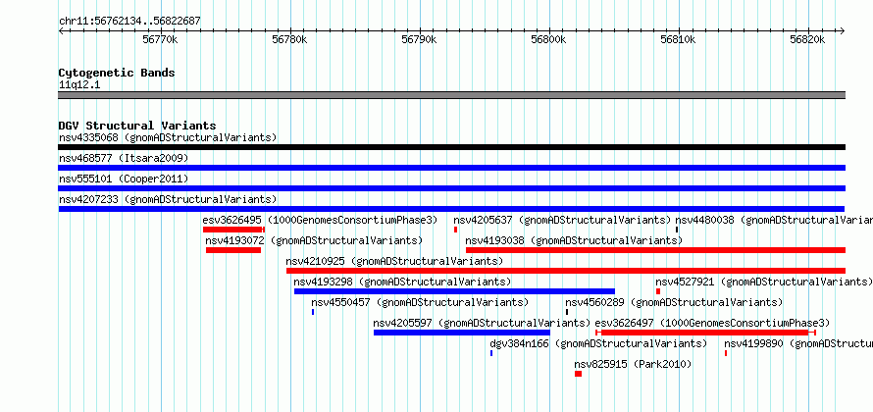Click the nsv4207233 blue variant bar
Screen dimensions: 873x412
[x=451, y=209]
